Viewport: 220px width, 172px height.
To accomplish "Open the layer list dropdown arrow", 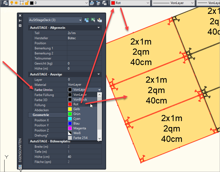I will [x=87, y=3].
